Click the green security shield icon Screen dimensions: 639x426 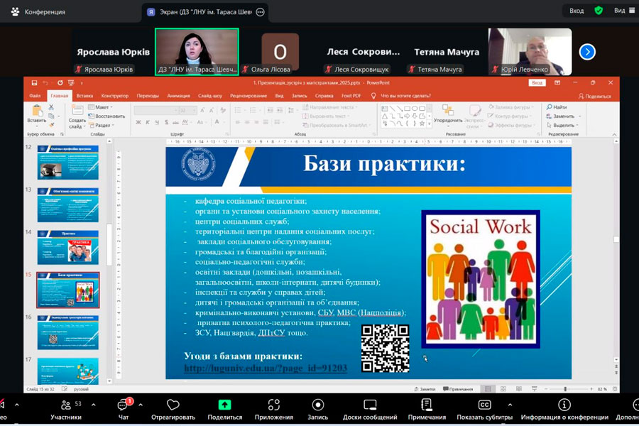click(x=599, y=11)
